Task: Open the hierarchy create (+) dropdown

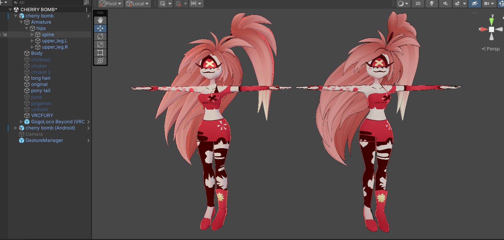Action: point(4,2)
